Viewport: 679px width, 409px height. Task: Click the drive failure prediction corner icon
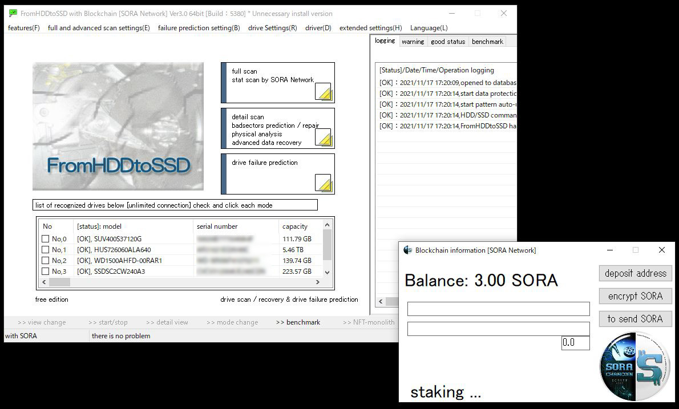pos(323,183)
